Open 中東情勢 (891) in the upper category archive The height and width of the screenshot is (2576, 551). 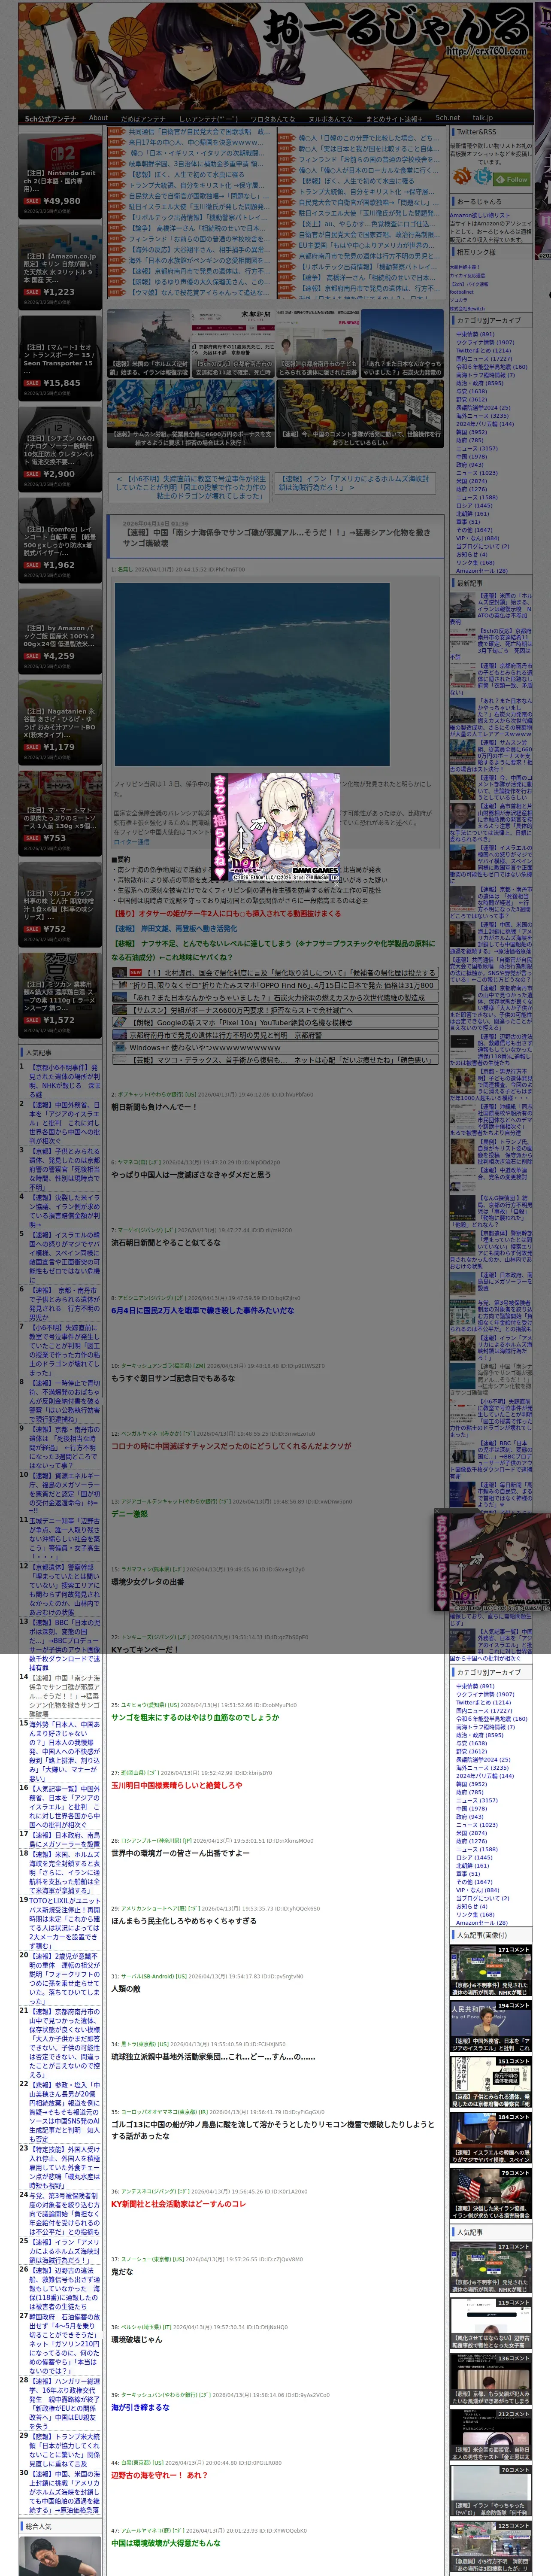coord(475,334)
